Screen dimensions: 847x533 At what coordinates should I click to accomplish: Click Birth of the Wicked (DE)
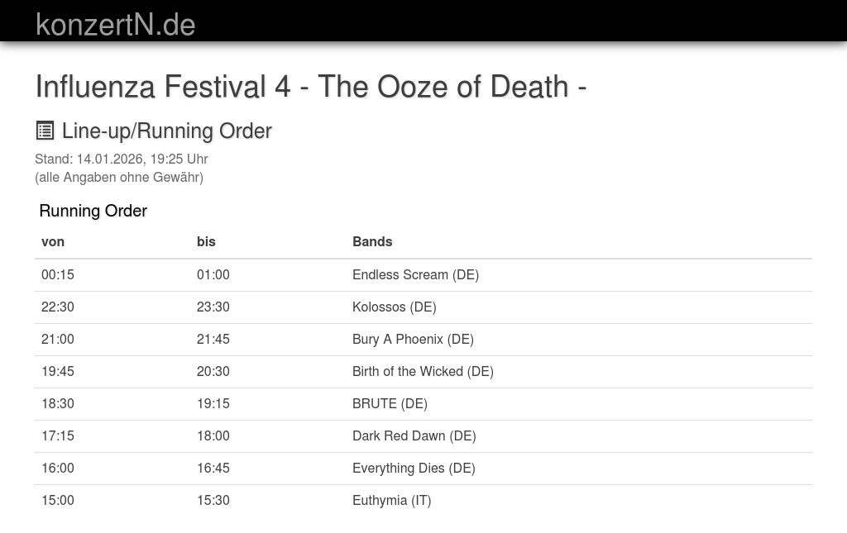point(423,371)
